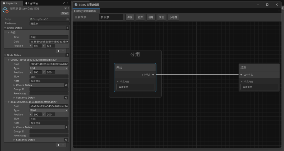Screen dimensions: 284x151
Task: Open the Type dropdown showing End
Action: [x=49, y=68]
